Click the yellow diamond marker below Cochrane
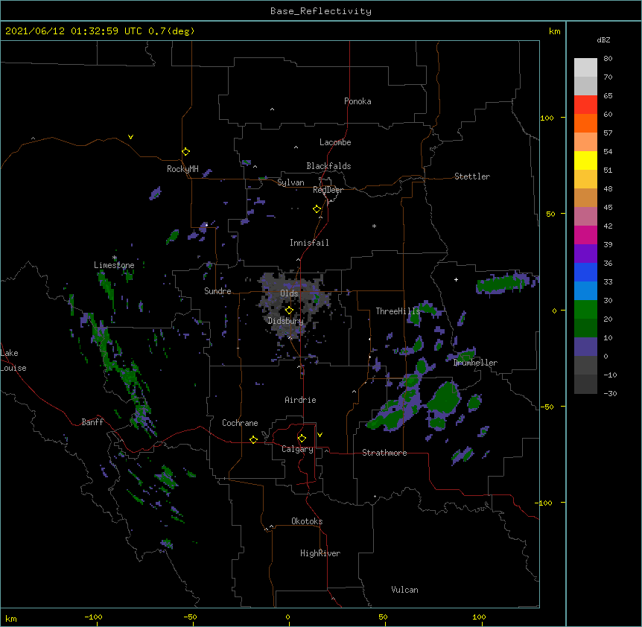Viewport: 642px width, 627px height. click(253, 439)
